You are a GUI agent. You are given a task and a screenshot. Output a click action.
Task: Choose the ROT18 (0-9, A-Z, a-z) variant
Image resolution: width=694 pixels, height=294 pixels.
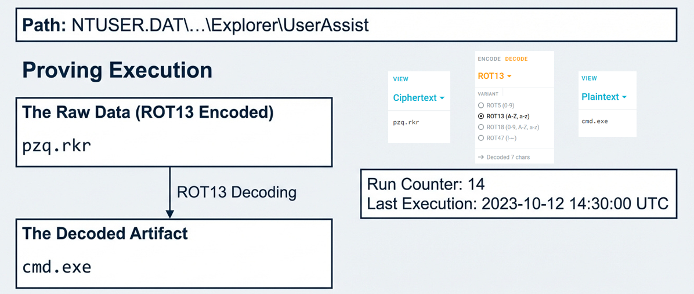pyautogui.click(x=481, y=127)
